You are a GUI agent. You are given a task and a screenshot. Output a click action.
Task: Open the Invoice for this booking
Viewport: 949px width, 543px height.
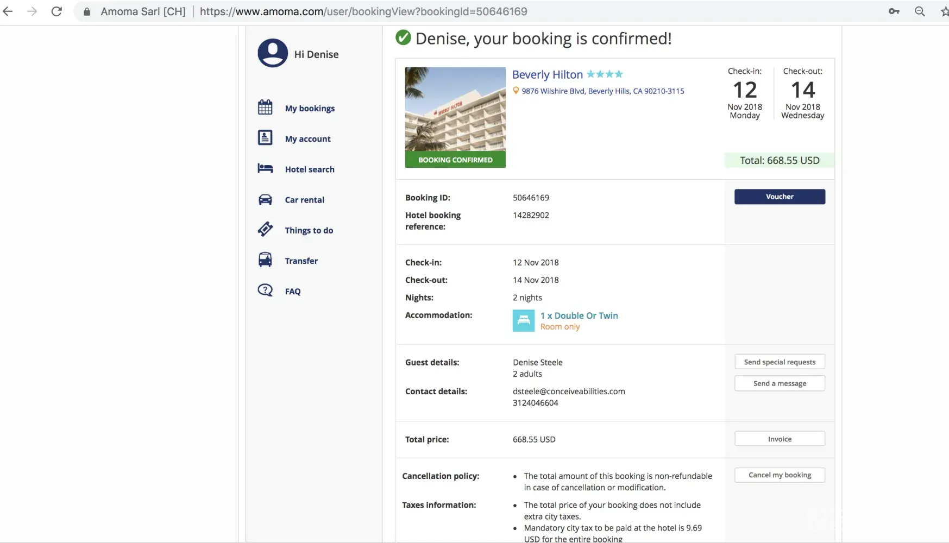(x=780, y=439)
